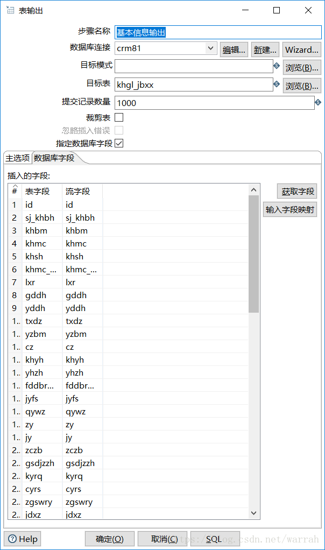Open 输入字段映射 mapping button

pyautogui.click(x=290, y=209)
